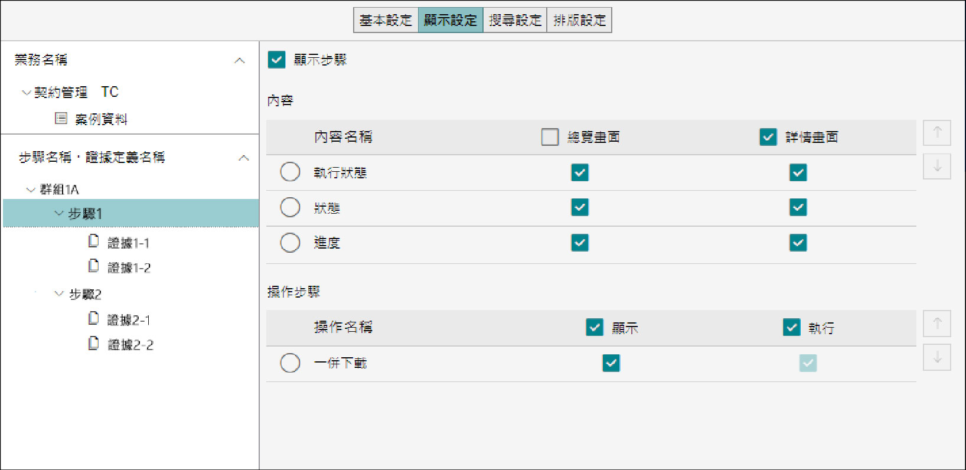Click the document icon next to 證據1-1

coord(93,241)
